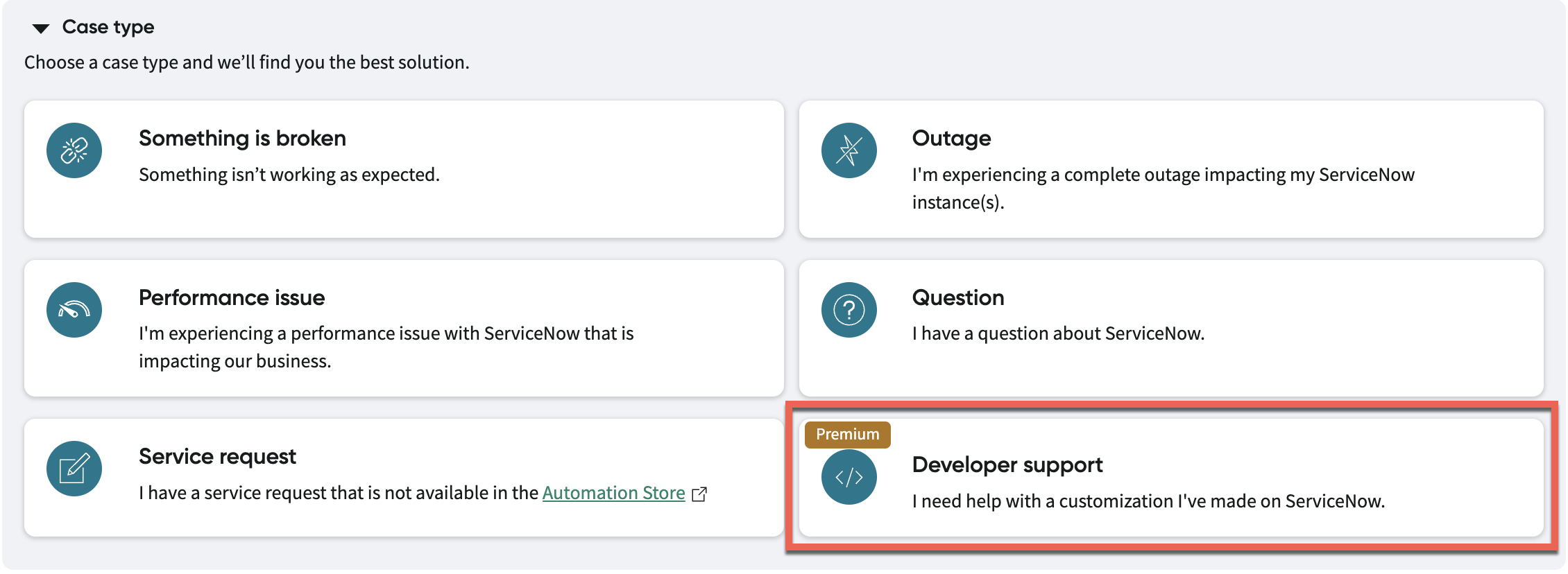Image resolution: width=1568 pixels, height=574 pixels.
Task: Click the Performance issue gauge icon
Action: tap(74, 310)
